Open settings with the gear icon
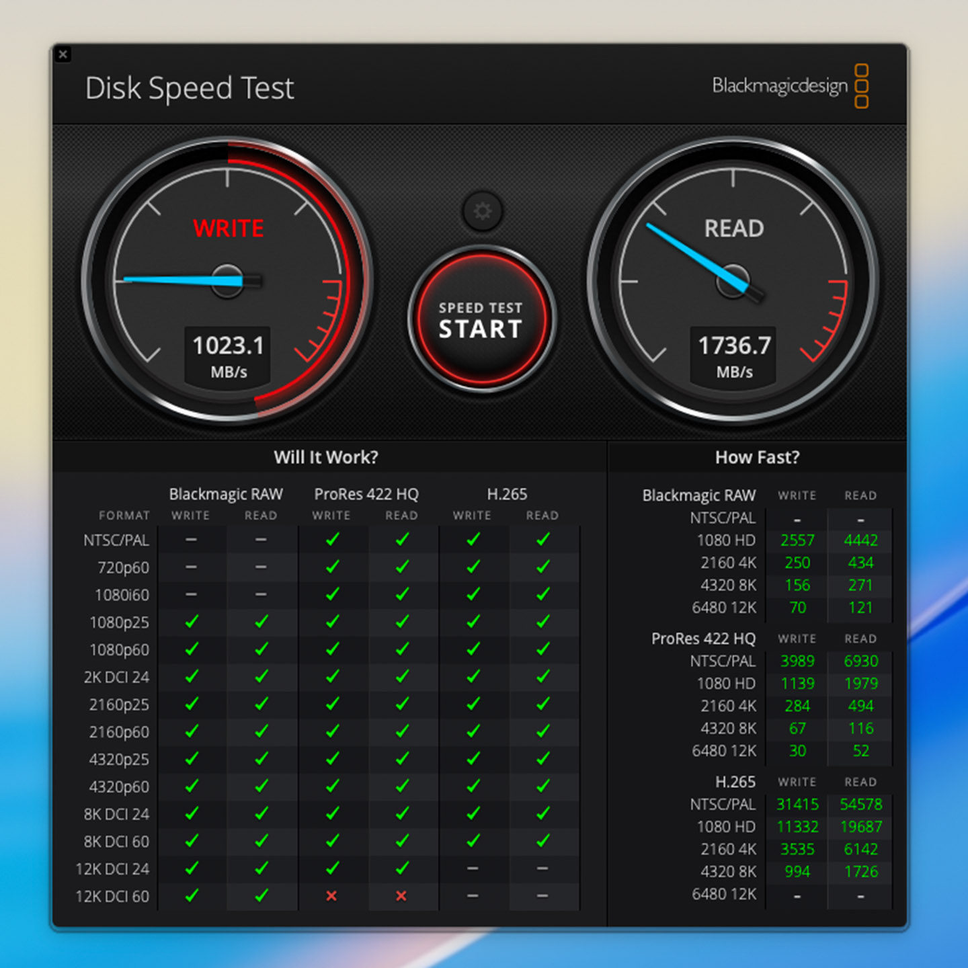This screenshot has width=968, height=968. (x=483, y=211)
